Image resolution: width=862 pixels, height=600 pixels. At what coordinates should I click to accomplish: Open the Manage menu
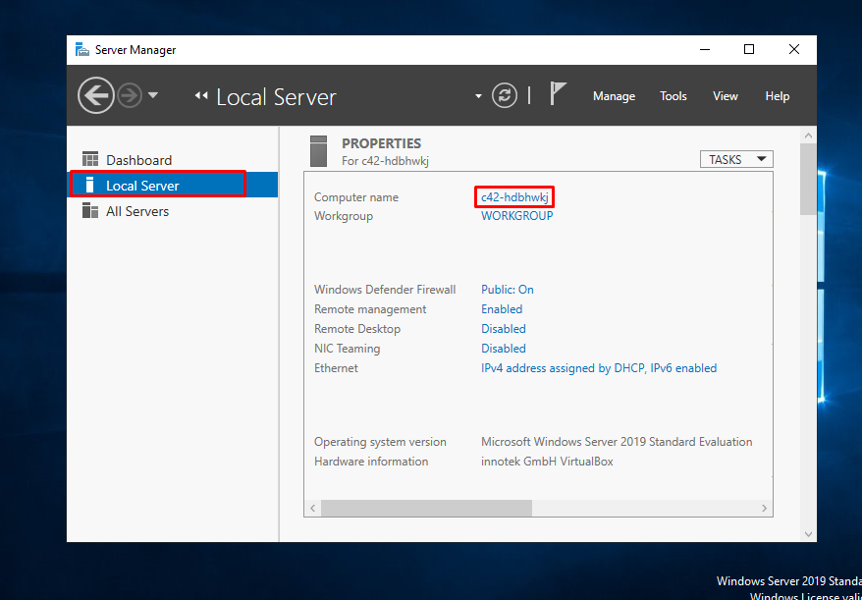[x=614, y=95]
